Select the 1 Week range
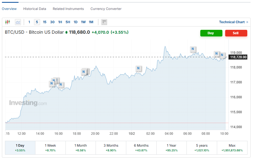Screen dimensions: 255x161 click(x=50, y=148)
